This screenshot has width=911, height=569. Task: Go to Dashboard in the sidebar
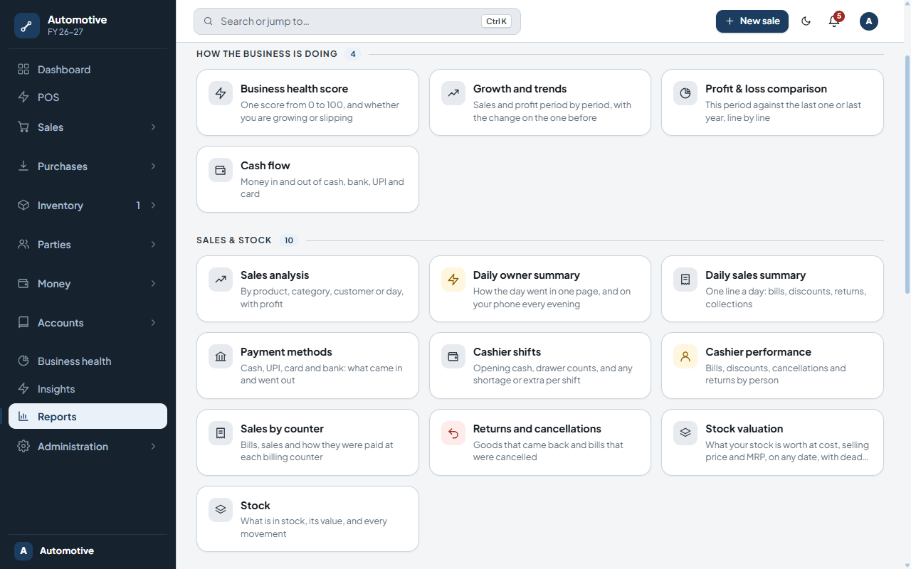click(x=88, y=70)
